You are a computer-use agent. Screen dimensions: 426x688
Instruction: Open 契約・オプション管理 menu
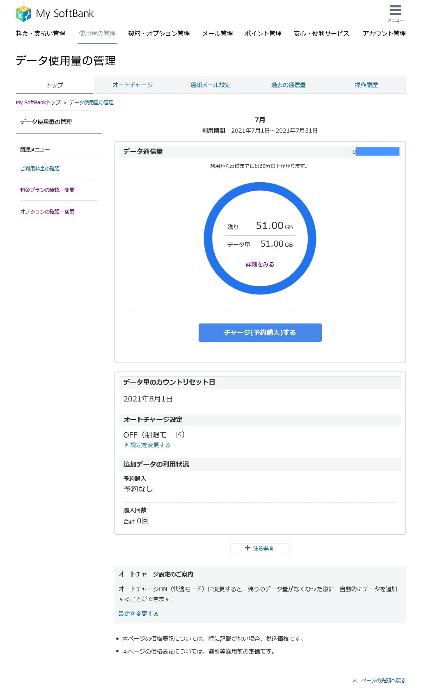(159, 34)
